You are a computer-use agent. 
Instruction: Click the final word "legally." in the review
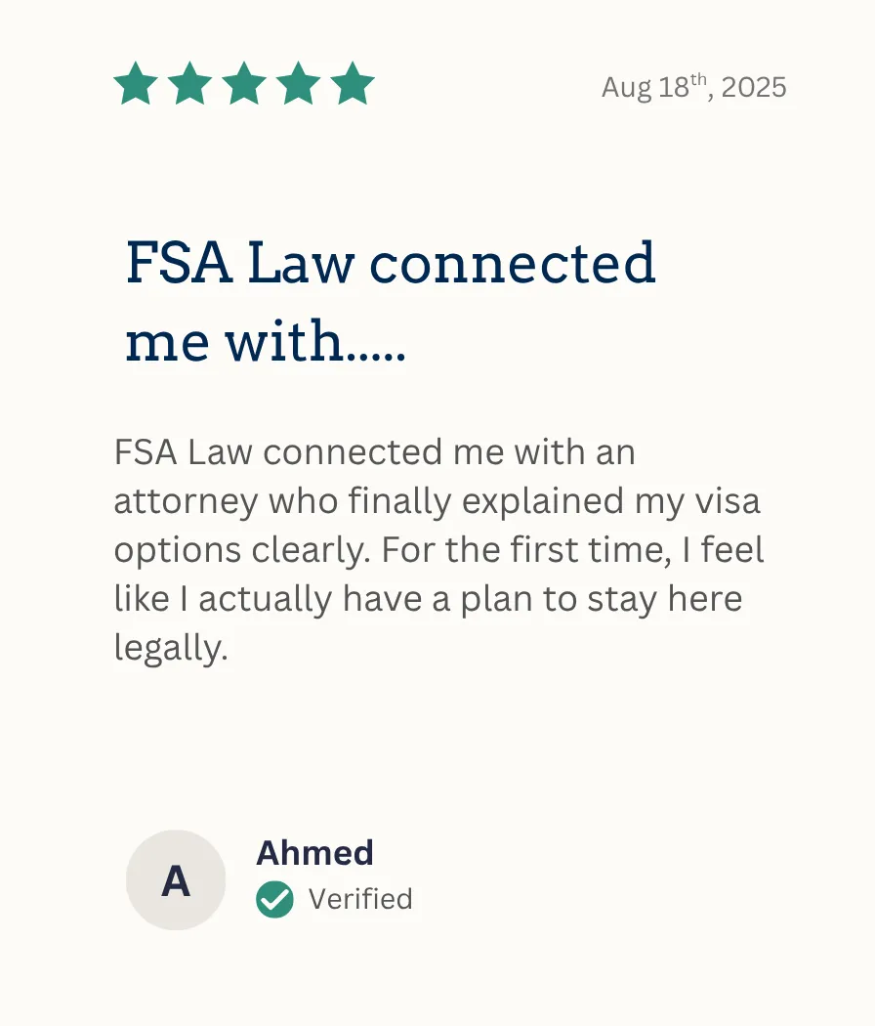pyautogui.click(x=171, y=648)
